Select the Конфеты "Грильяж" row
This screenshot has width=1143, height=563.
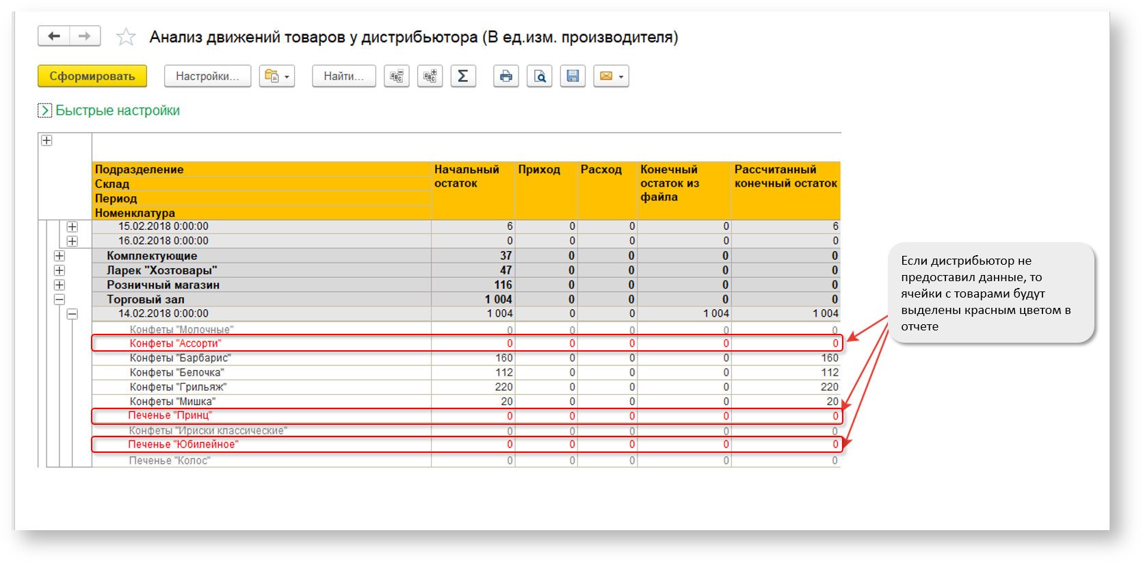466,387
